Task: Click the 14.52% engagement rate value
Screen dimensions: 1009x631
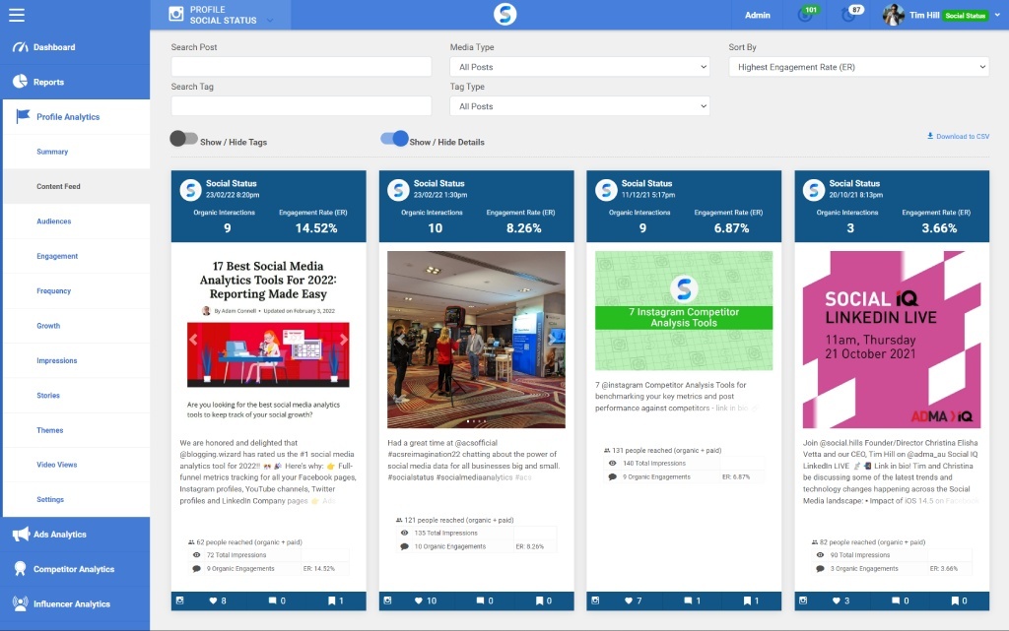Action: 316,228
